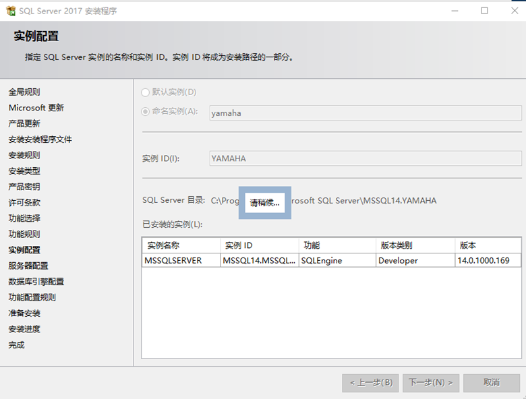Select 准备安装 step in sidebar
Viewport: 526px width, 399px height.
tap(24, 313)
